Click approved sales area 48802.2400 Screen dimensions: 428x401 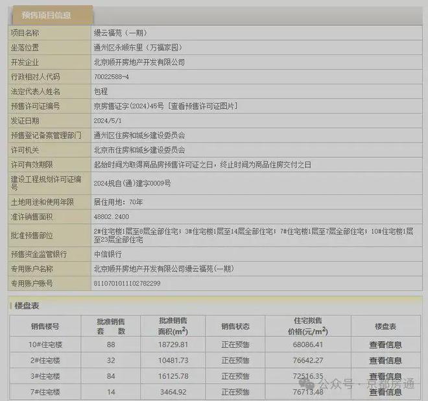tap(111, 217)
